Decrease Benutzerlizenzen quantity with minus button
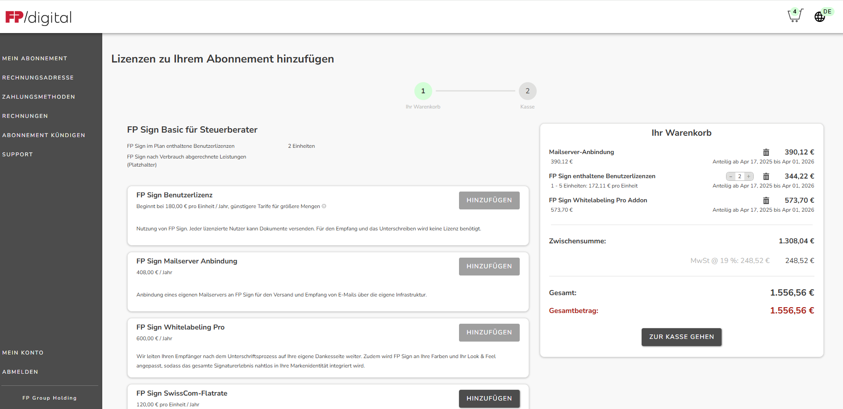This screenshot has width=843, height=409. 730,176
